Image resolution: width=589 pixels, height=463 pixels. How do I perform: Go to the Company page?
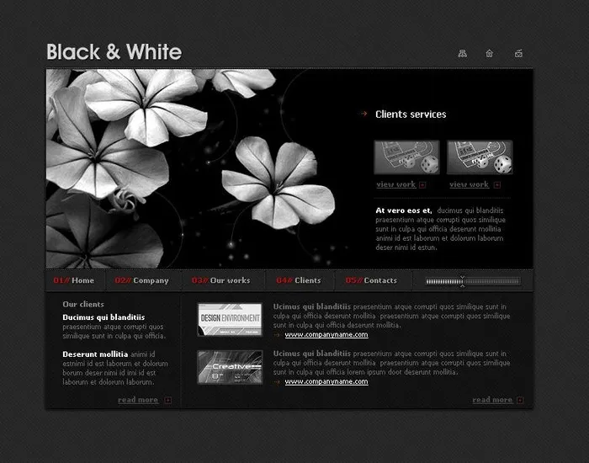142,280
